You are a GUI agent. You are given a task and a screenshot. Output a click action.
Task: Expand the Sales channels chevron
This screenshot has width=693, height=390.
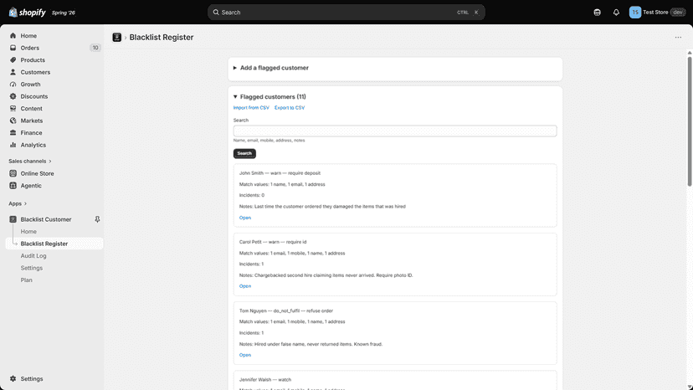point(50,161)
